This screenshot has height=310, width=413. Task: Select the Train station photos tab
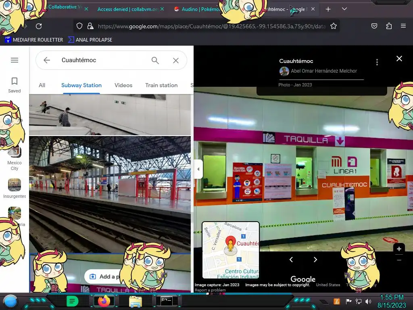pos(161,85)
